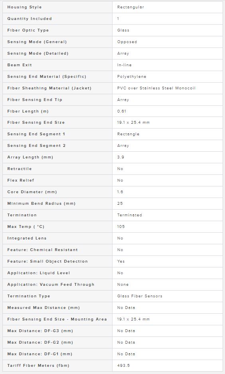This screenshot has width=225, height=374.
Task: Select the Terminated value text
Action: (129, 215)
